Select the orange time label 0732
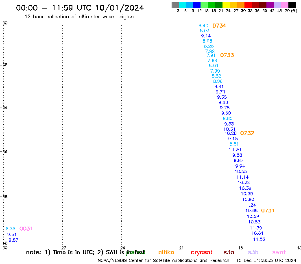The height and width of the screenshot is (264, 301). coord(247,133)
